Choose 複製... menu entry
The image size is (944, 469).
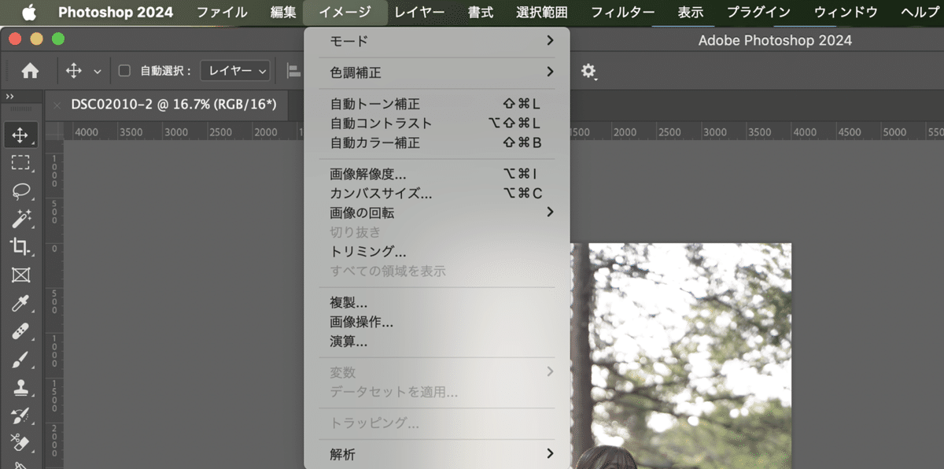(x=437, y=302)
